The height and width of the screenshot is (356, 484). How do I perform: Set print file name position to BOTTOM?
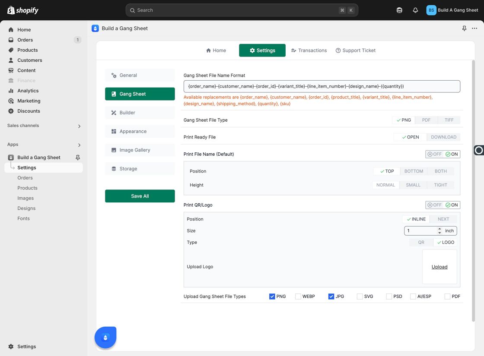pyautogui.click(x=414, y=171)
